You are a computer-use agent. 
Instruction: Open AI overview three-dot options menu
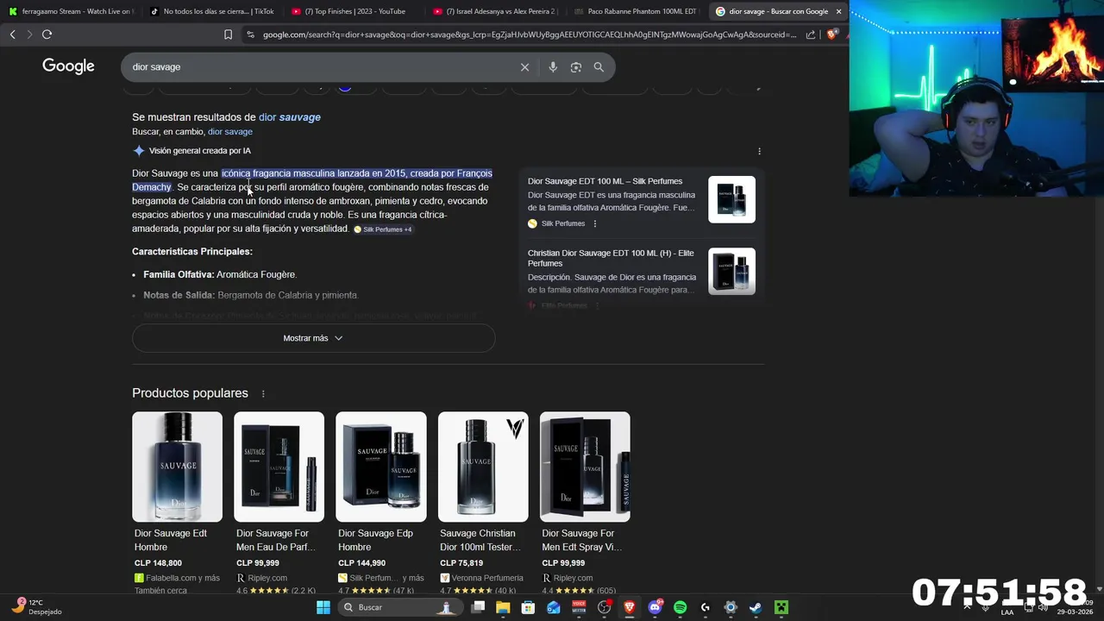(759, 151)
